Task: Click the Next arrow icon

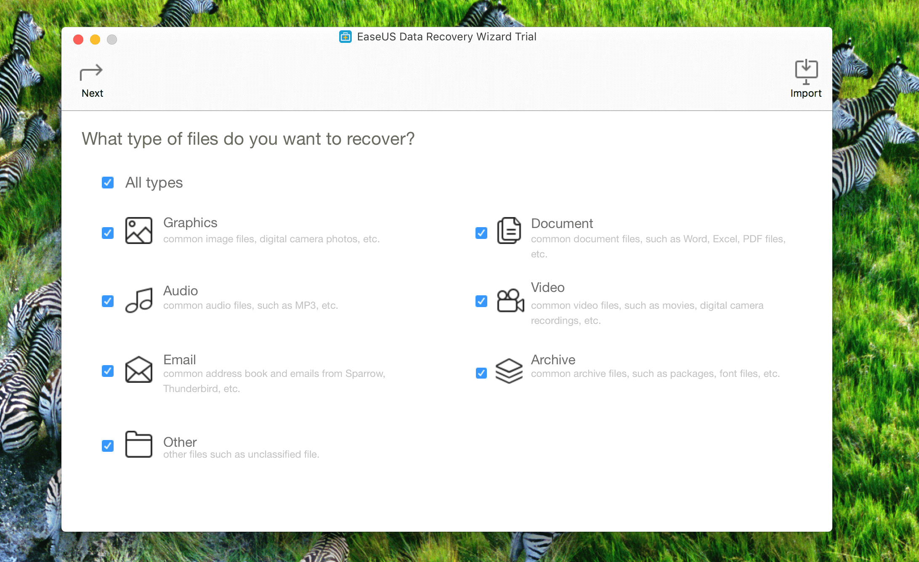Action: click(x=91, y=72)
